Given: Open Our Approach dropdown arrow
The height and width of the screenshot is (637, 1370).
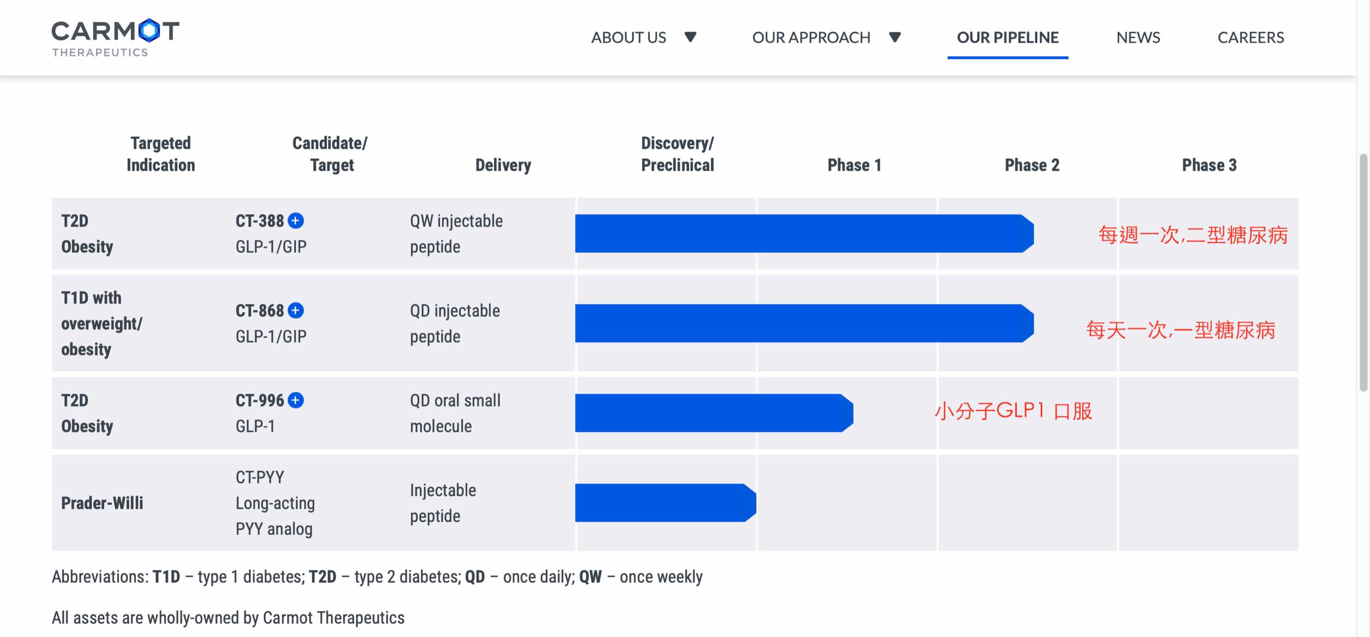Looking at the screenshot, I should 895,37.
